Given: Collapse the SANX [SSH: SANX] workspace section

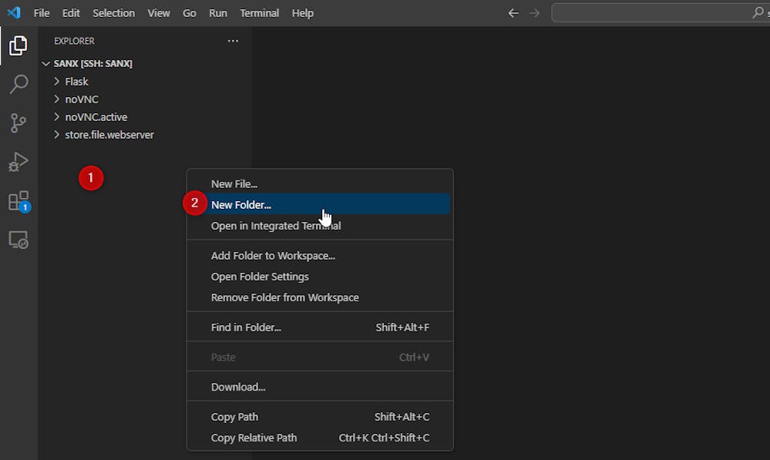Looking at the screenshot, I should [x=45, y=64].
